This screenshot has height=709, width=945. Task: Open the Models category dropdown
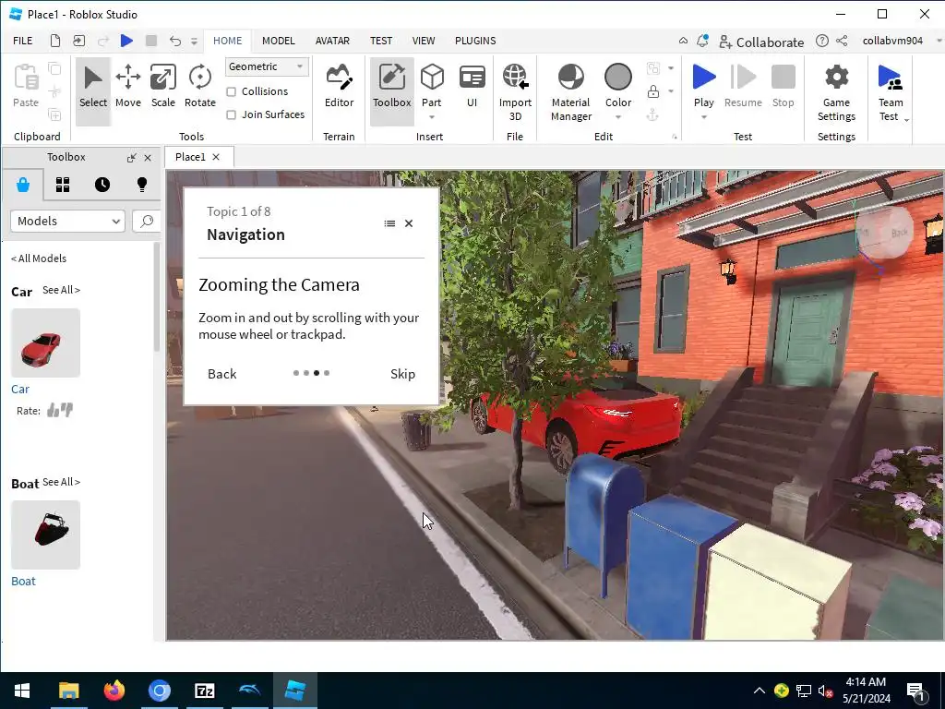click(67, 222)
